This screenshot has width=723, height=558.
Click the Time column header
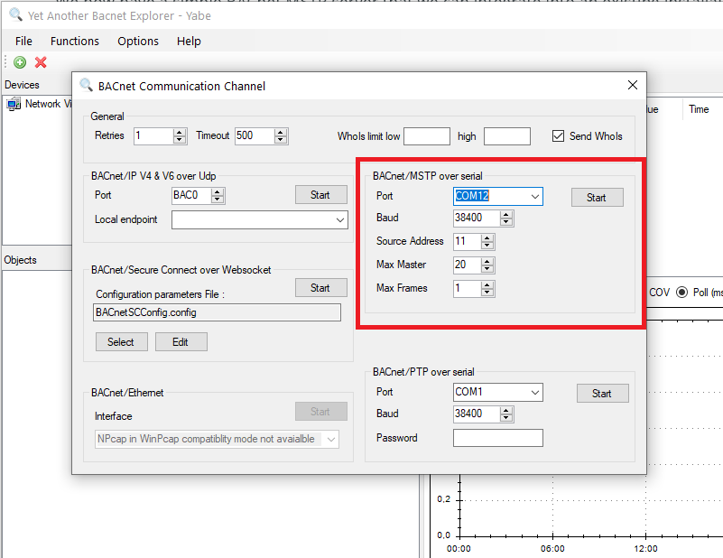point(699,109)
